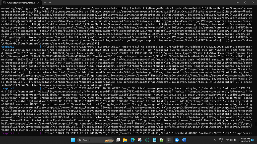Image resolution: width=257 pixels, height=144 pixels.
Task: Open Wi-Fi settings from the network icon
Action: coord(227,140)
